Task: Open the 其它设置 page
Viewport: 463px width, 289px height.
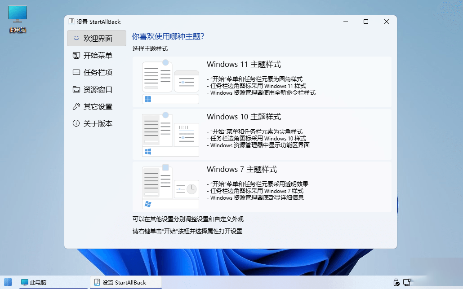Action: coord(97,107)
